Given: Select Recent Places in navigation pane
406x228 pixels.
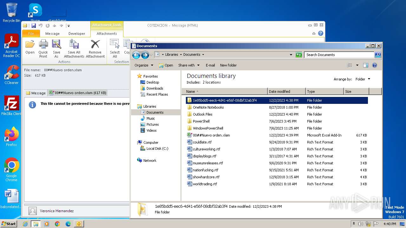Looking at the screenshot, I should pyautogui.click(x=157, y=94).
